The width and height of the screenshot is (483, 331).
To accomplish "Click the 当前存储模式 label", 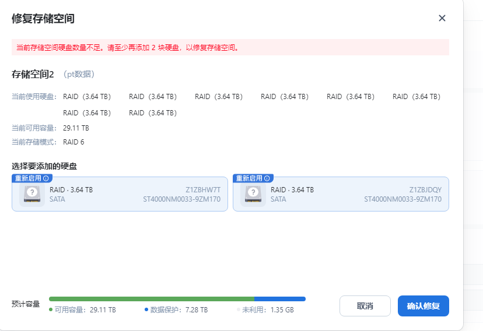I will click(34, 142).
